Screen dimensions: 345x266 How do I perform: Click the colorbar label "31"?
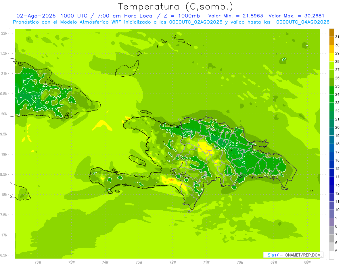[338, 37]
